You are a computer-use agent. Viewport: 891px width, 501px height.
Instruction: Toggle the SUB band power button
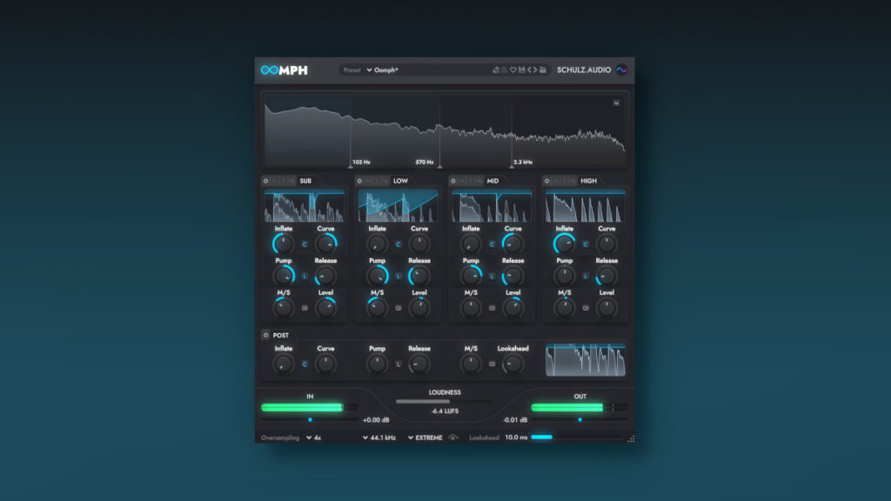coord(266,181)
